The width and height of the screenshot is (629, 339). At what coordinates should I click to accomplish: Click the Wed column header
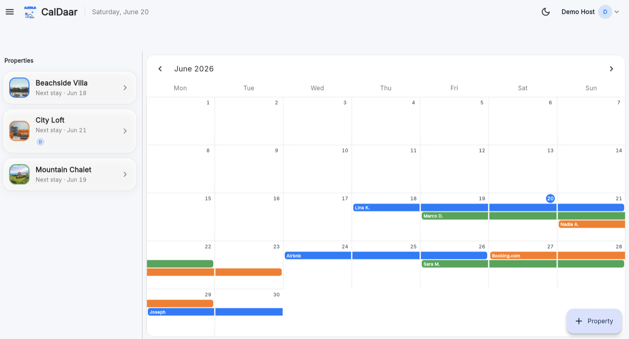(x=317, y=88)
